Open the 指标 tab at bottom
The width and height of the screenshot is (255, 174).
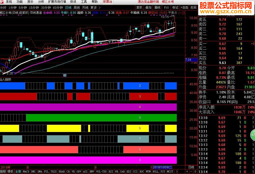(x=3, y=171)
